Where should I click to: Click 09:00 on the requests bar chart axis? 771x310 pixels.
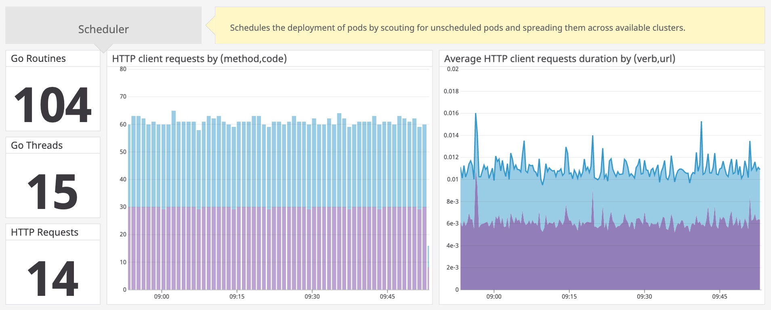tap(162, 297)
